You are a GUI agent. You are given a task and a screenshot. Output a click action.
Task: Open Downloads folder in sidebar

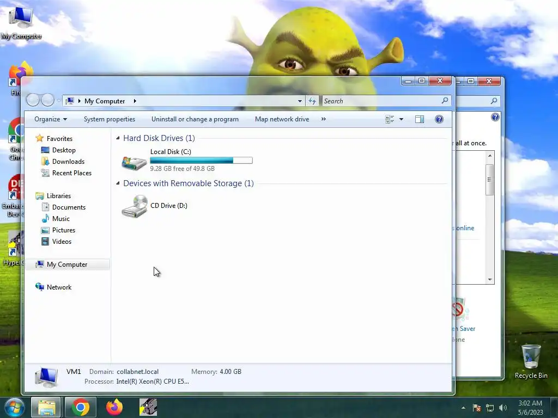[68, 161]
